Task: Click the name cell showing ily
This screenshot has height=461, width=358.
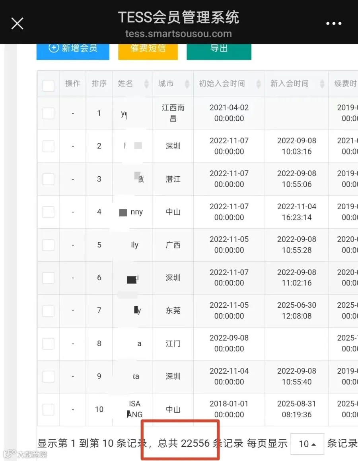Action: (132, 245)
